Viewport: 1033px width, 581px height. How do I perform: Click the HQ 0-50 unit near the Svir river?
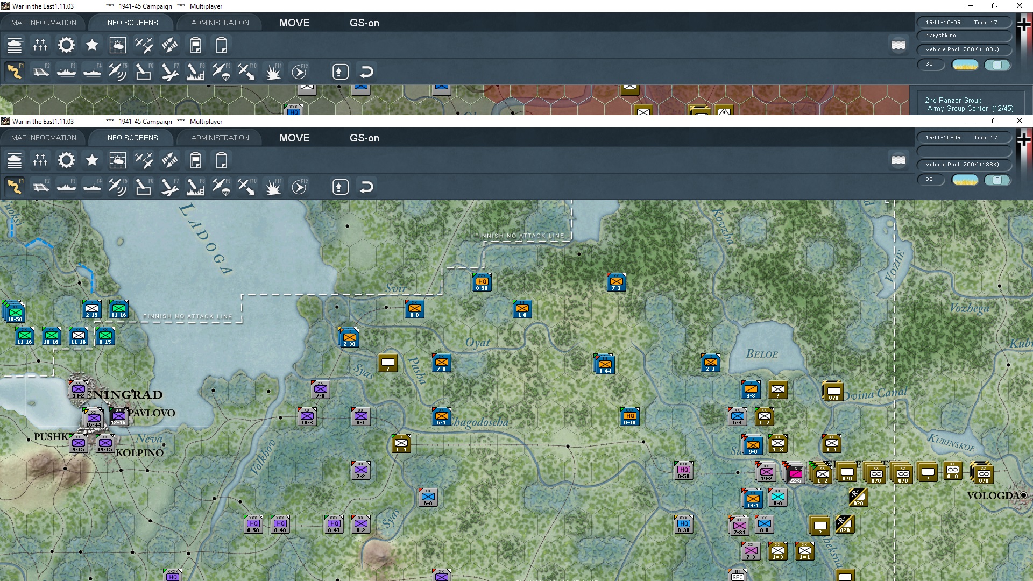pyautogui.click(x=482, y=282)
